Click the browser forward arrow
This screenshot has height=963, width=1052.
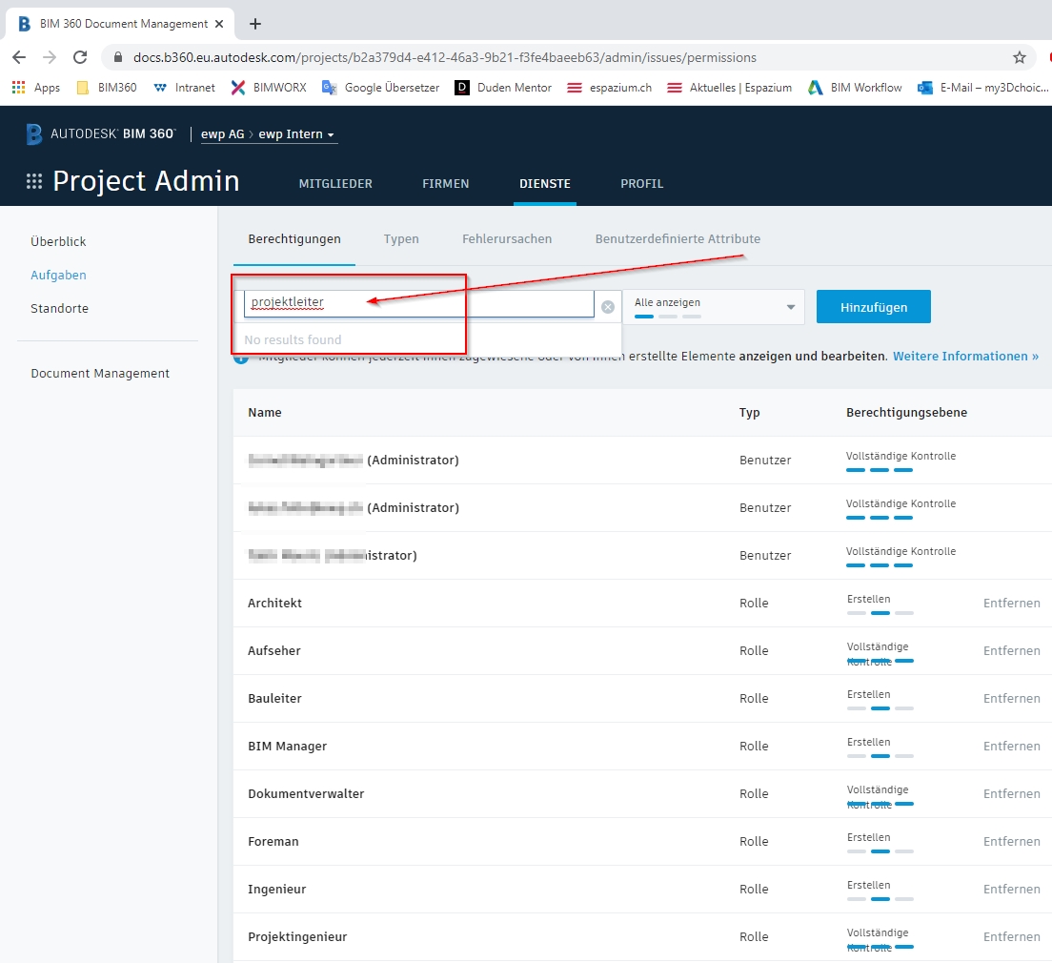tap(50, 58)
